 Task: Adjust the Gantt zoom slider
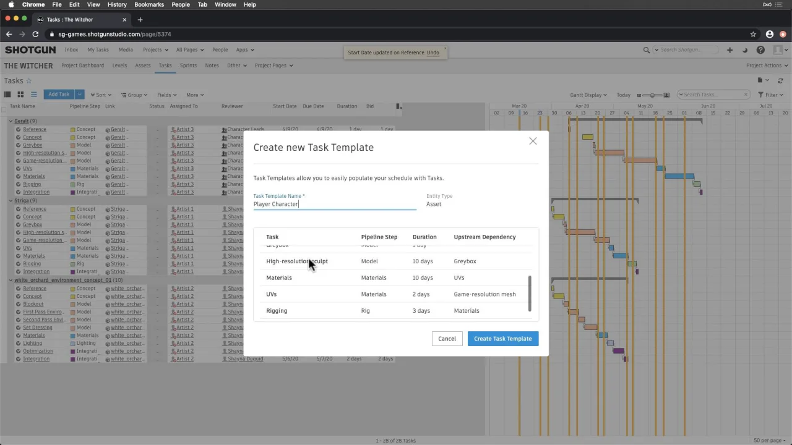tap(653, 95)
